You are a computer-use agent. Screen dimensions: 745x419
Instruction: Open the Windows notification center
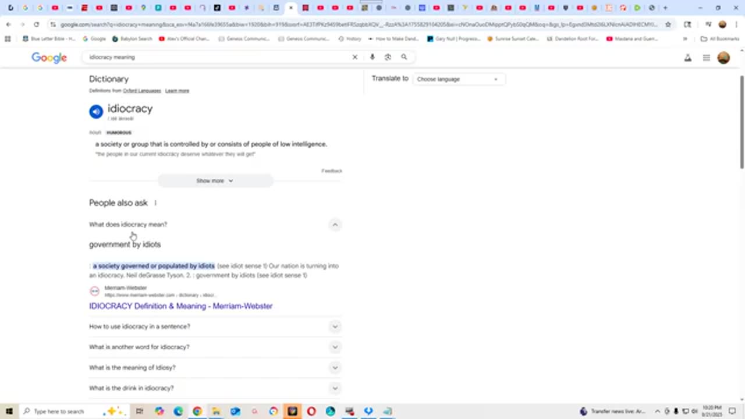733,411
